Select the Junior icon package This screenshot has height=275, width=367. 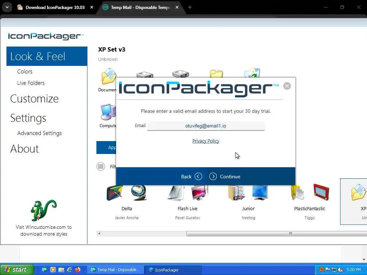click(248, 202)
